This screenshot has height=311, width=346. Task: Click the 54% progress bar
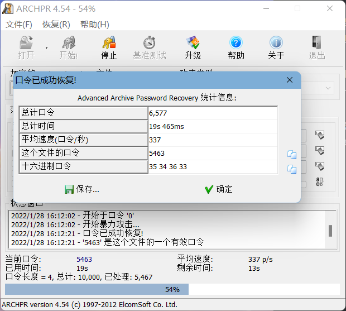[x=172, y=289]
